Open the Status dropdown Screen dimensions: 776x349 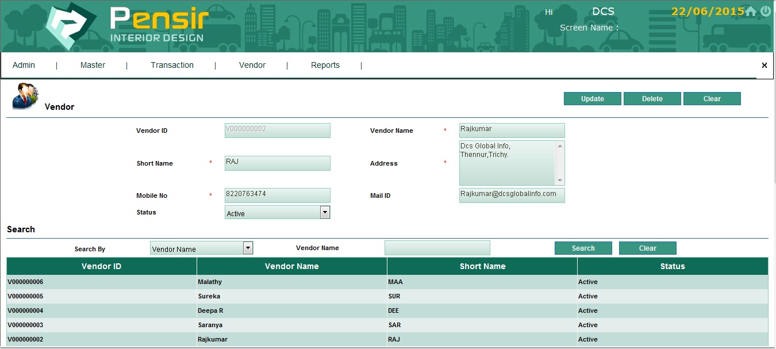click(325, 213)
